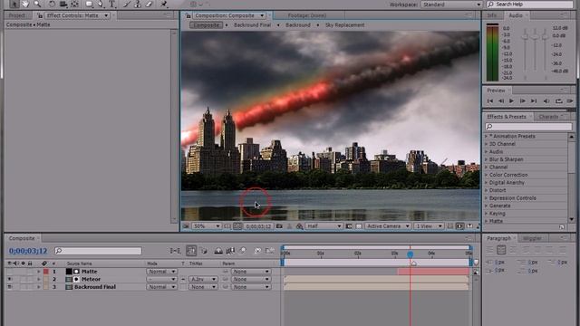The width and height of the screenshot is (580, 326).
Task: Open the 50% magnification dropdown
Action: click(x=206, y=225)
